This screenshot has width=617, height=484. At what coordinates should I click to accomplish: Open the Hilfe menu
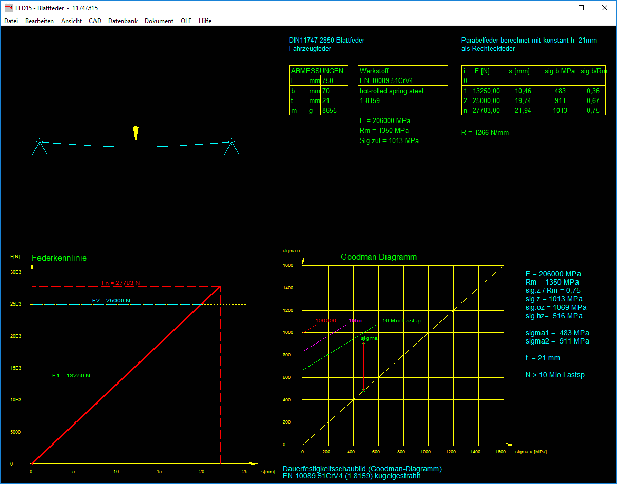205,21
